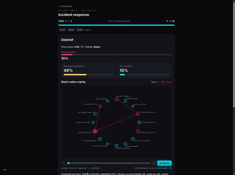Go back to IncidentGym link
The image size is (235, 175).
point(65,6)
